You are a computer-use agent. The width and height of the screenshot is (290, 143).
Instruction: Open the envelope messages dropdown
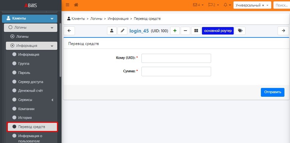(x=198, y=5)
